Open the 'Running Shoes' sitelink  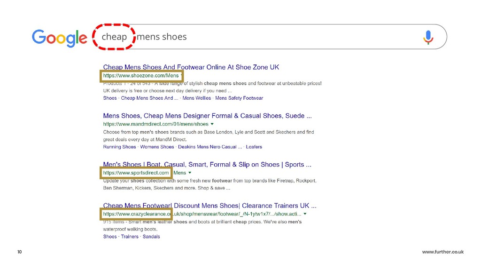coord(119,147)
